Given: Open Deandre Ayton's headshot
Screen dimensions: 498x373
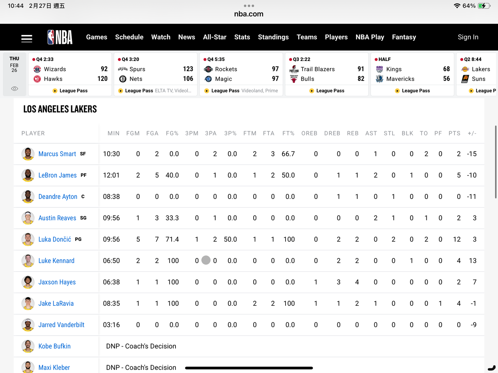Looking at the screenshot, I should coord(28,197).
